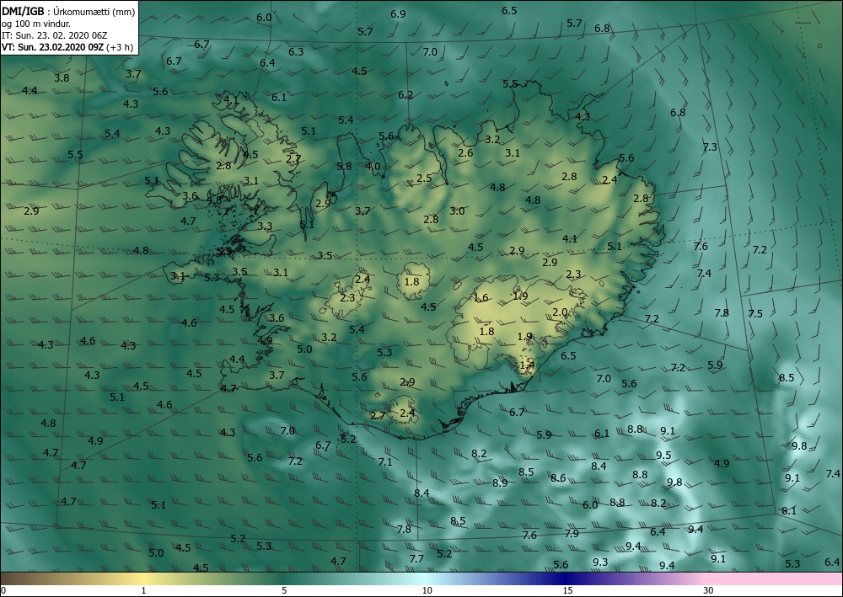
Task: Click the 7.5 value on the map
Action: coord(755,313)
